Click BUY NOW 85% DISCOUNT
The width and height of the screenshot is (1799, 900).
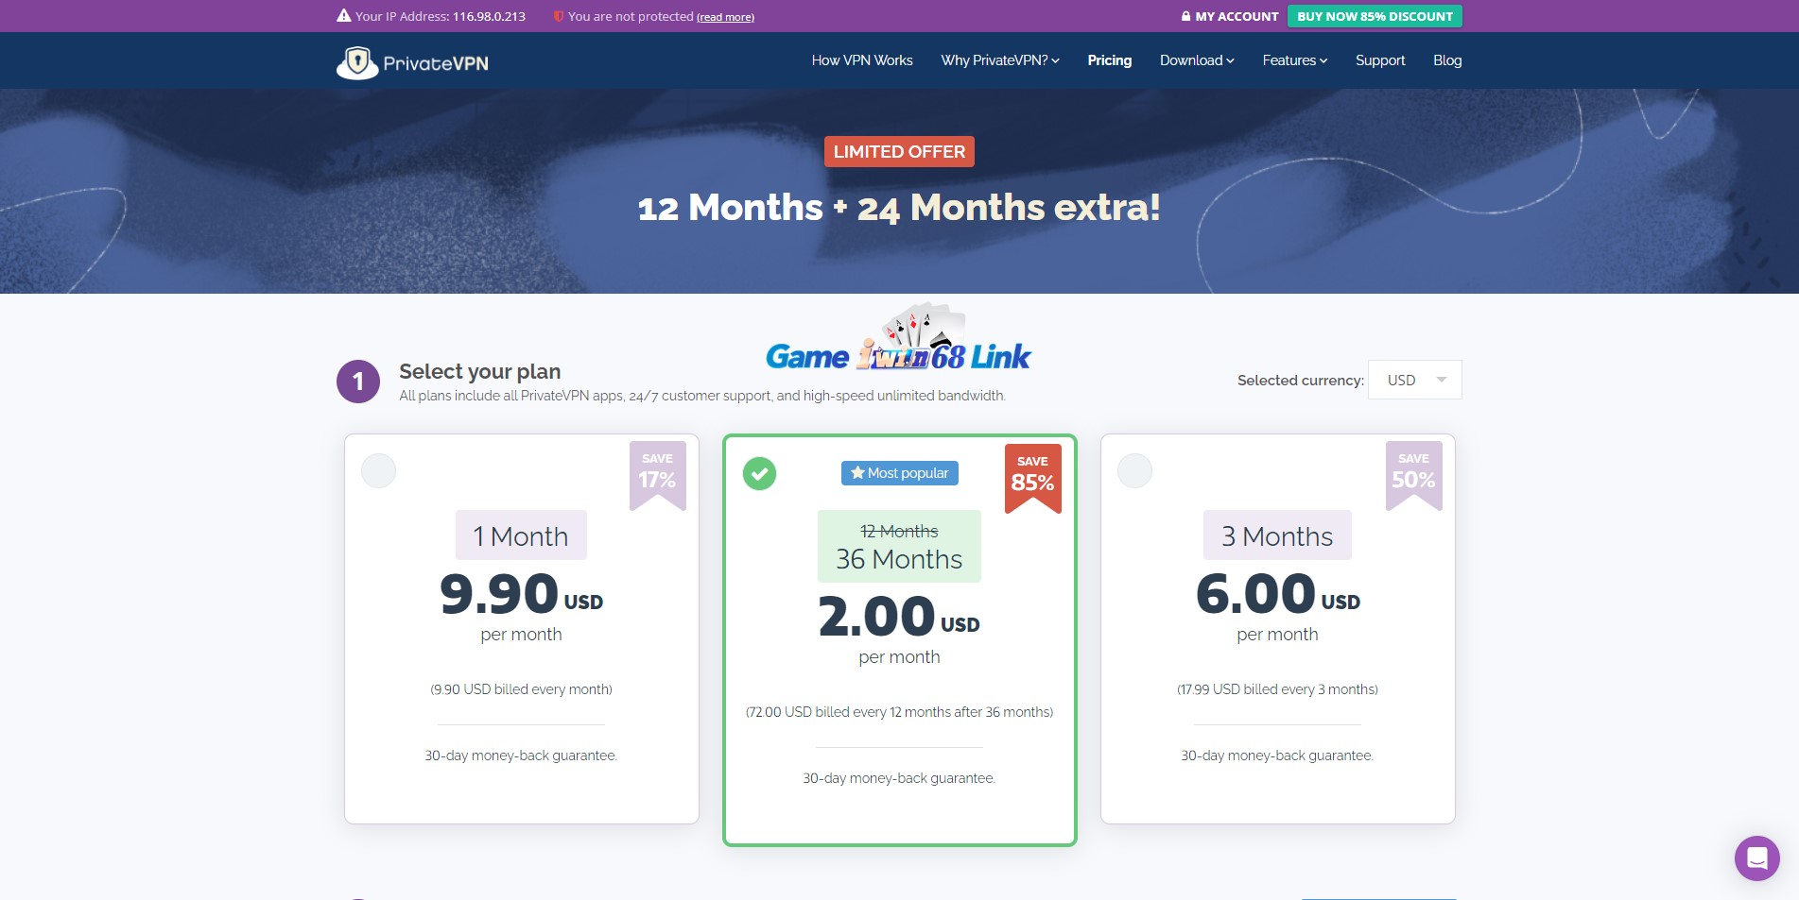pos(1374,16)
